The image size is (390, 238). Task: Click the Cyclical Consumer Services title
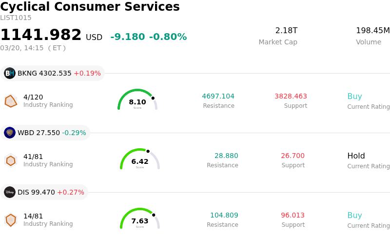point(90,7)
